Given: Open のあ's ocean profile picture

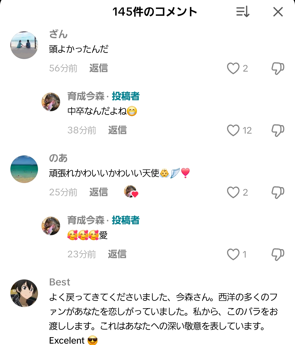Looking at the screenshot, I should (24, 169).
